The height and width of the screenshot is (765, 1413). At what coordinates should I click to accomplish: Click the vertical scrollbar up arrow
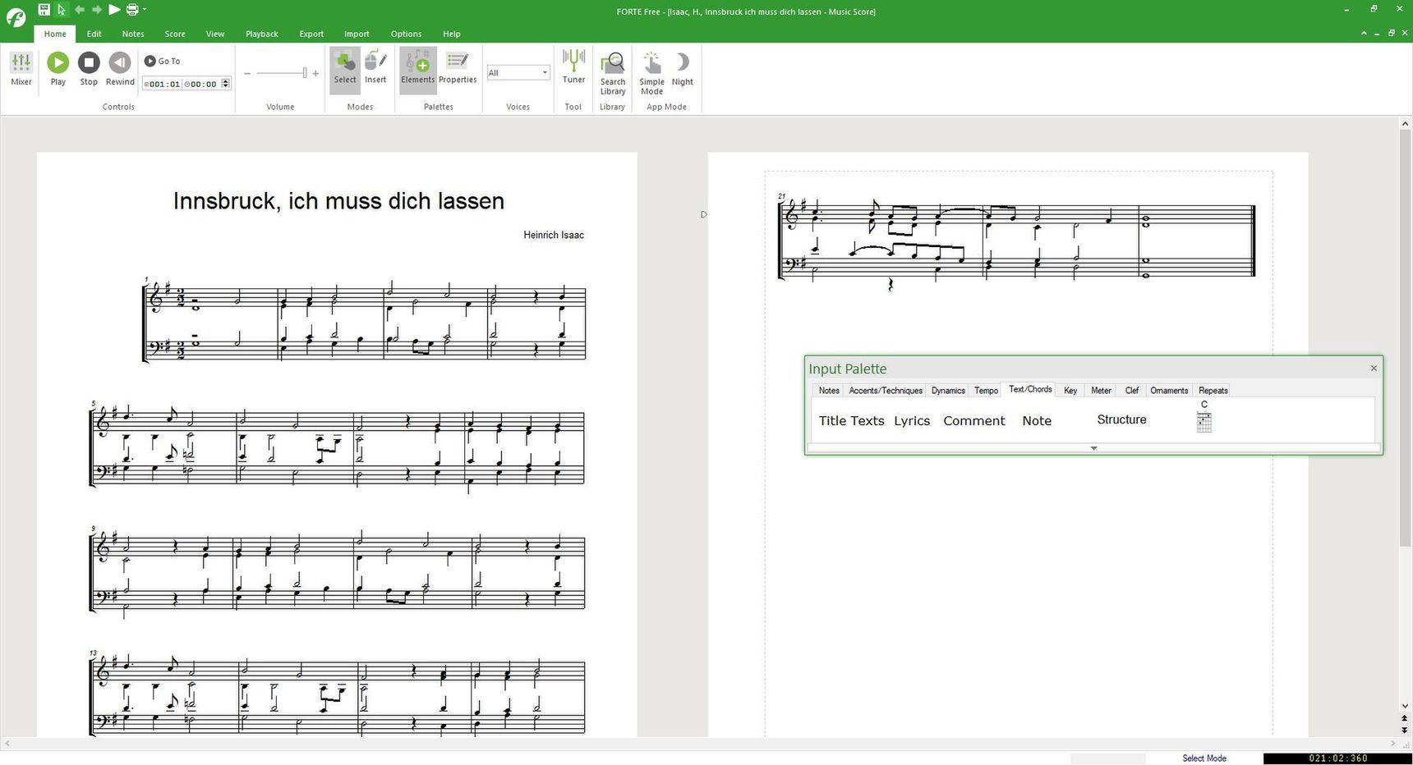[x=1404, y=124]
